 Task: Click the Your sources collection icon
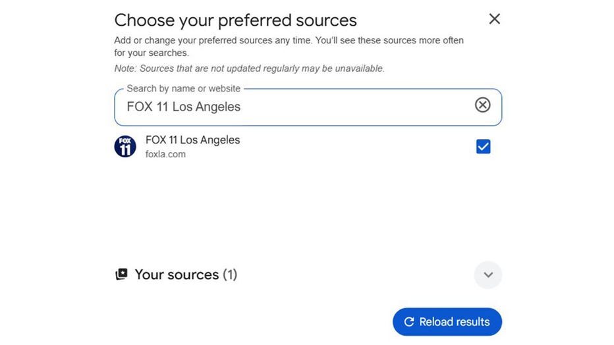[x=121, y=275]
